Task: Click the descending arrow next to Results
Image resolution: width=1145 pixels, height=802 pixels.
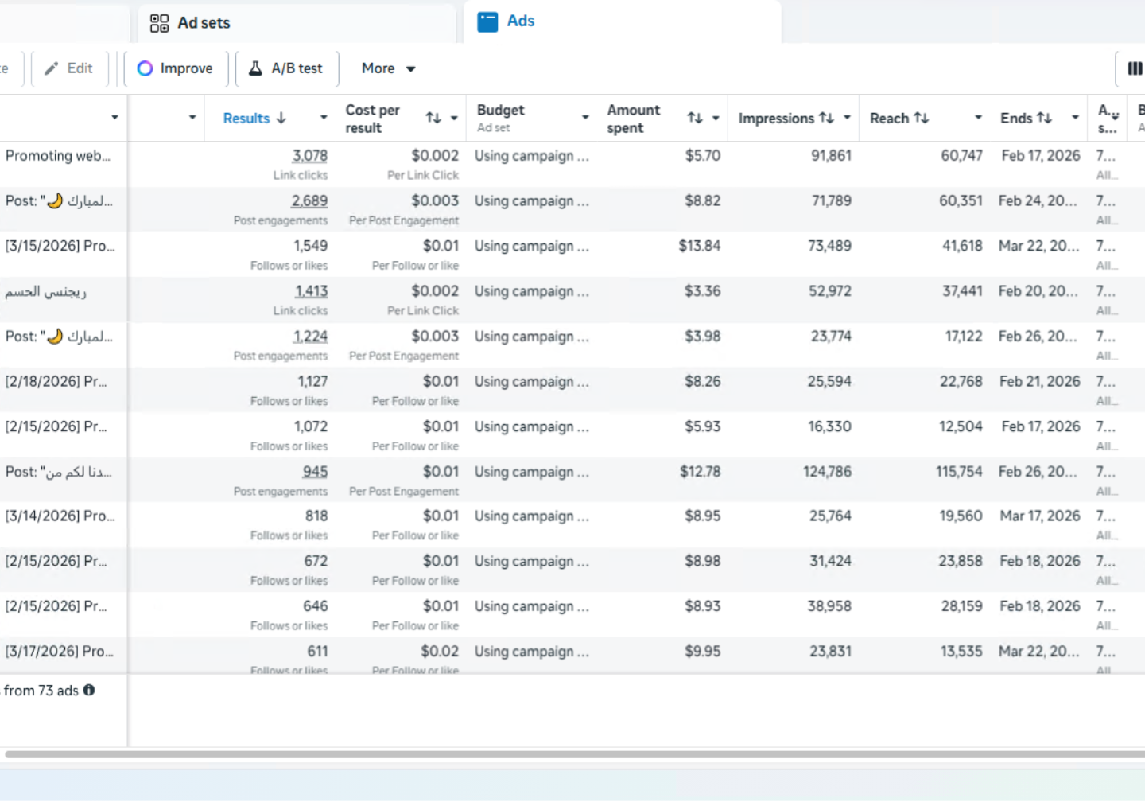Action: 281,118
